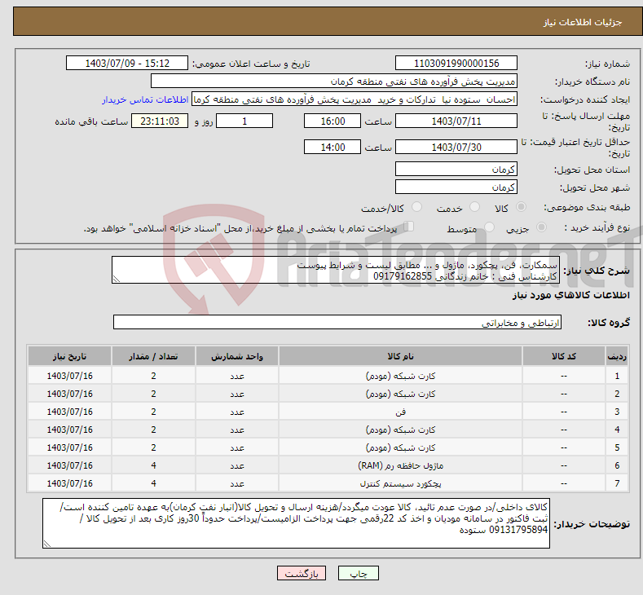The image size is (643, 595).
Task: Click the date 1403/07/16 in row 7
Action: (70, 483)
